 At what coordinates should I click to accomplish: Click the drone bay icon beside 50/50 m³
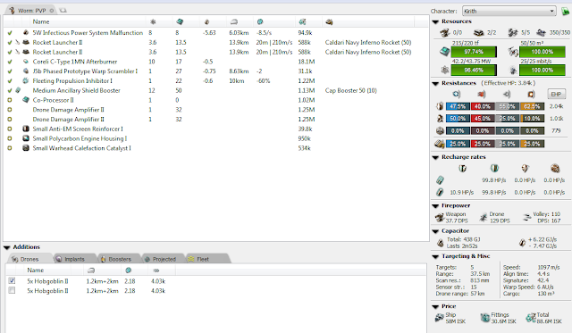pyautogui.click(x=513, y=52)
